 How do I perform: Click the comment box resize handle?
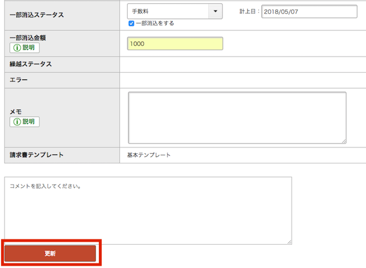pyautogui.click(x=289, y=242)
